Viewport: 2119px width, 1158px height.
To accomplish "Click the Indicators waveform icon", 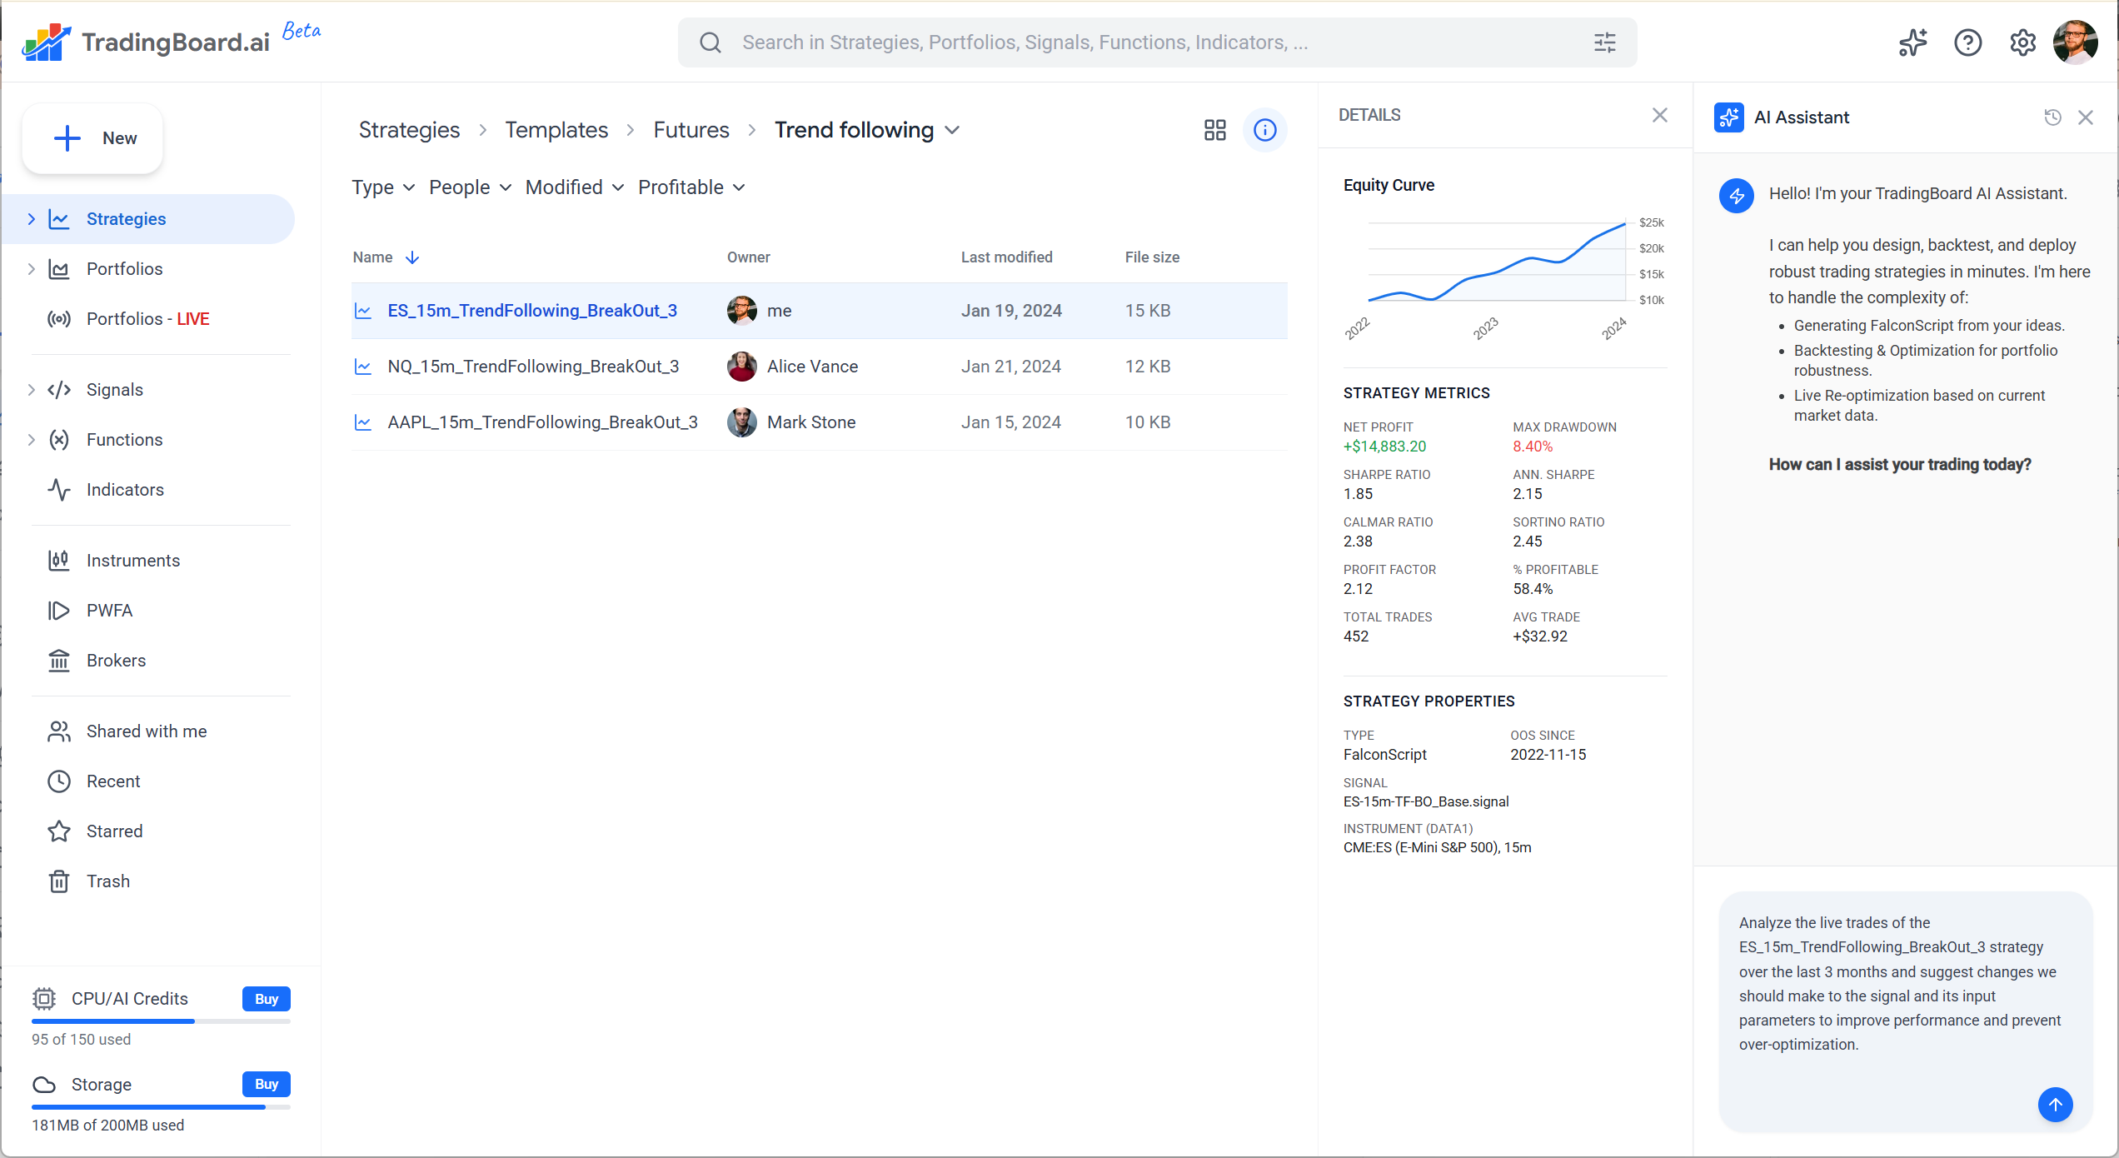I will point(59,490).
